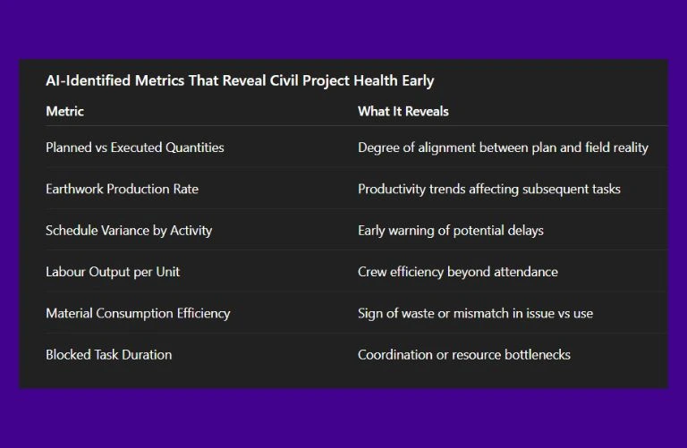
Task: Select the Crew efficiency beyond attendance description
Action: pyautogui.click(x=457, y=272)
